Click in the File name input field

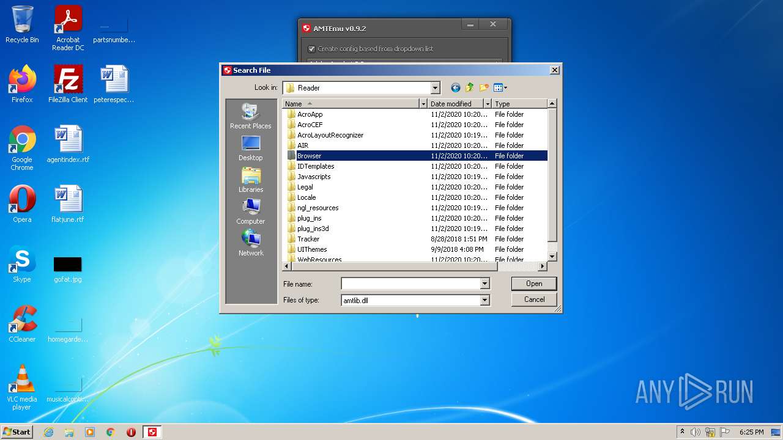point(410,284)
